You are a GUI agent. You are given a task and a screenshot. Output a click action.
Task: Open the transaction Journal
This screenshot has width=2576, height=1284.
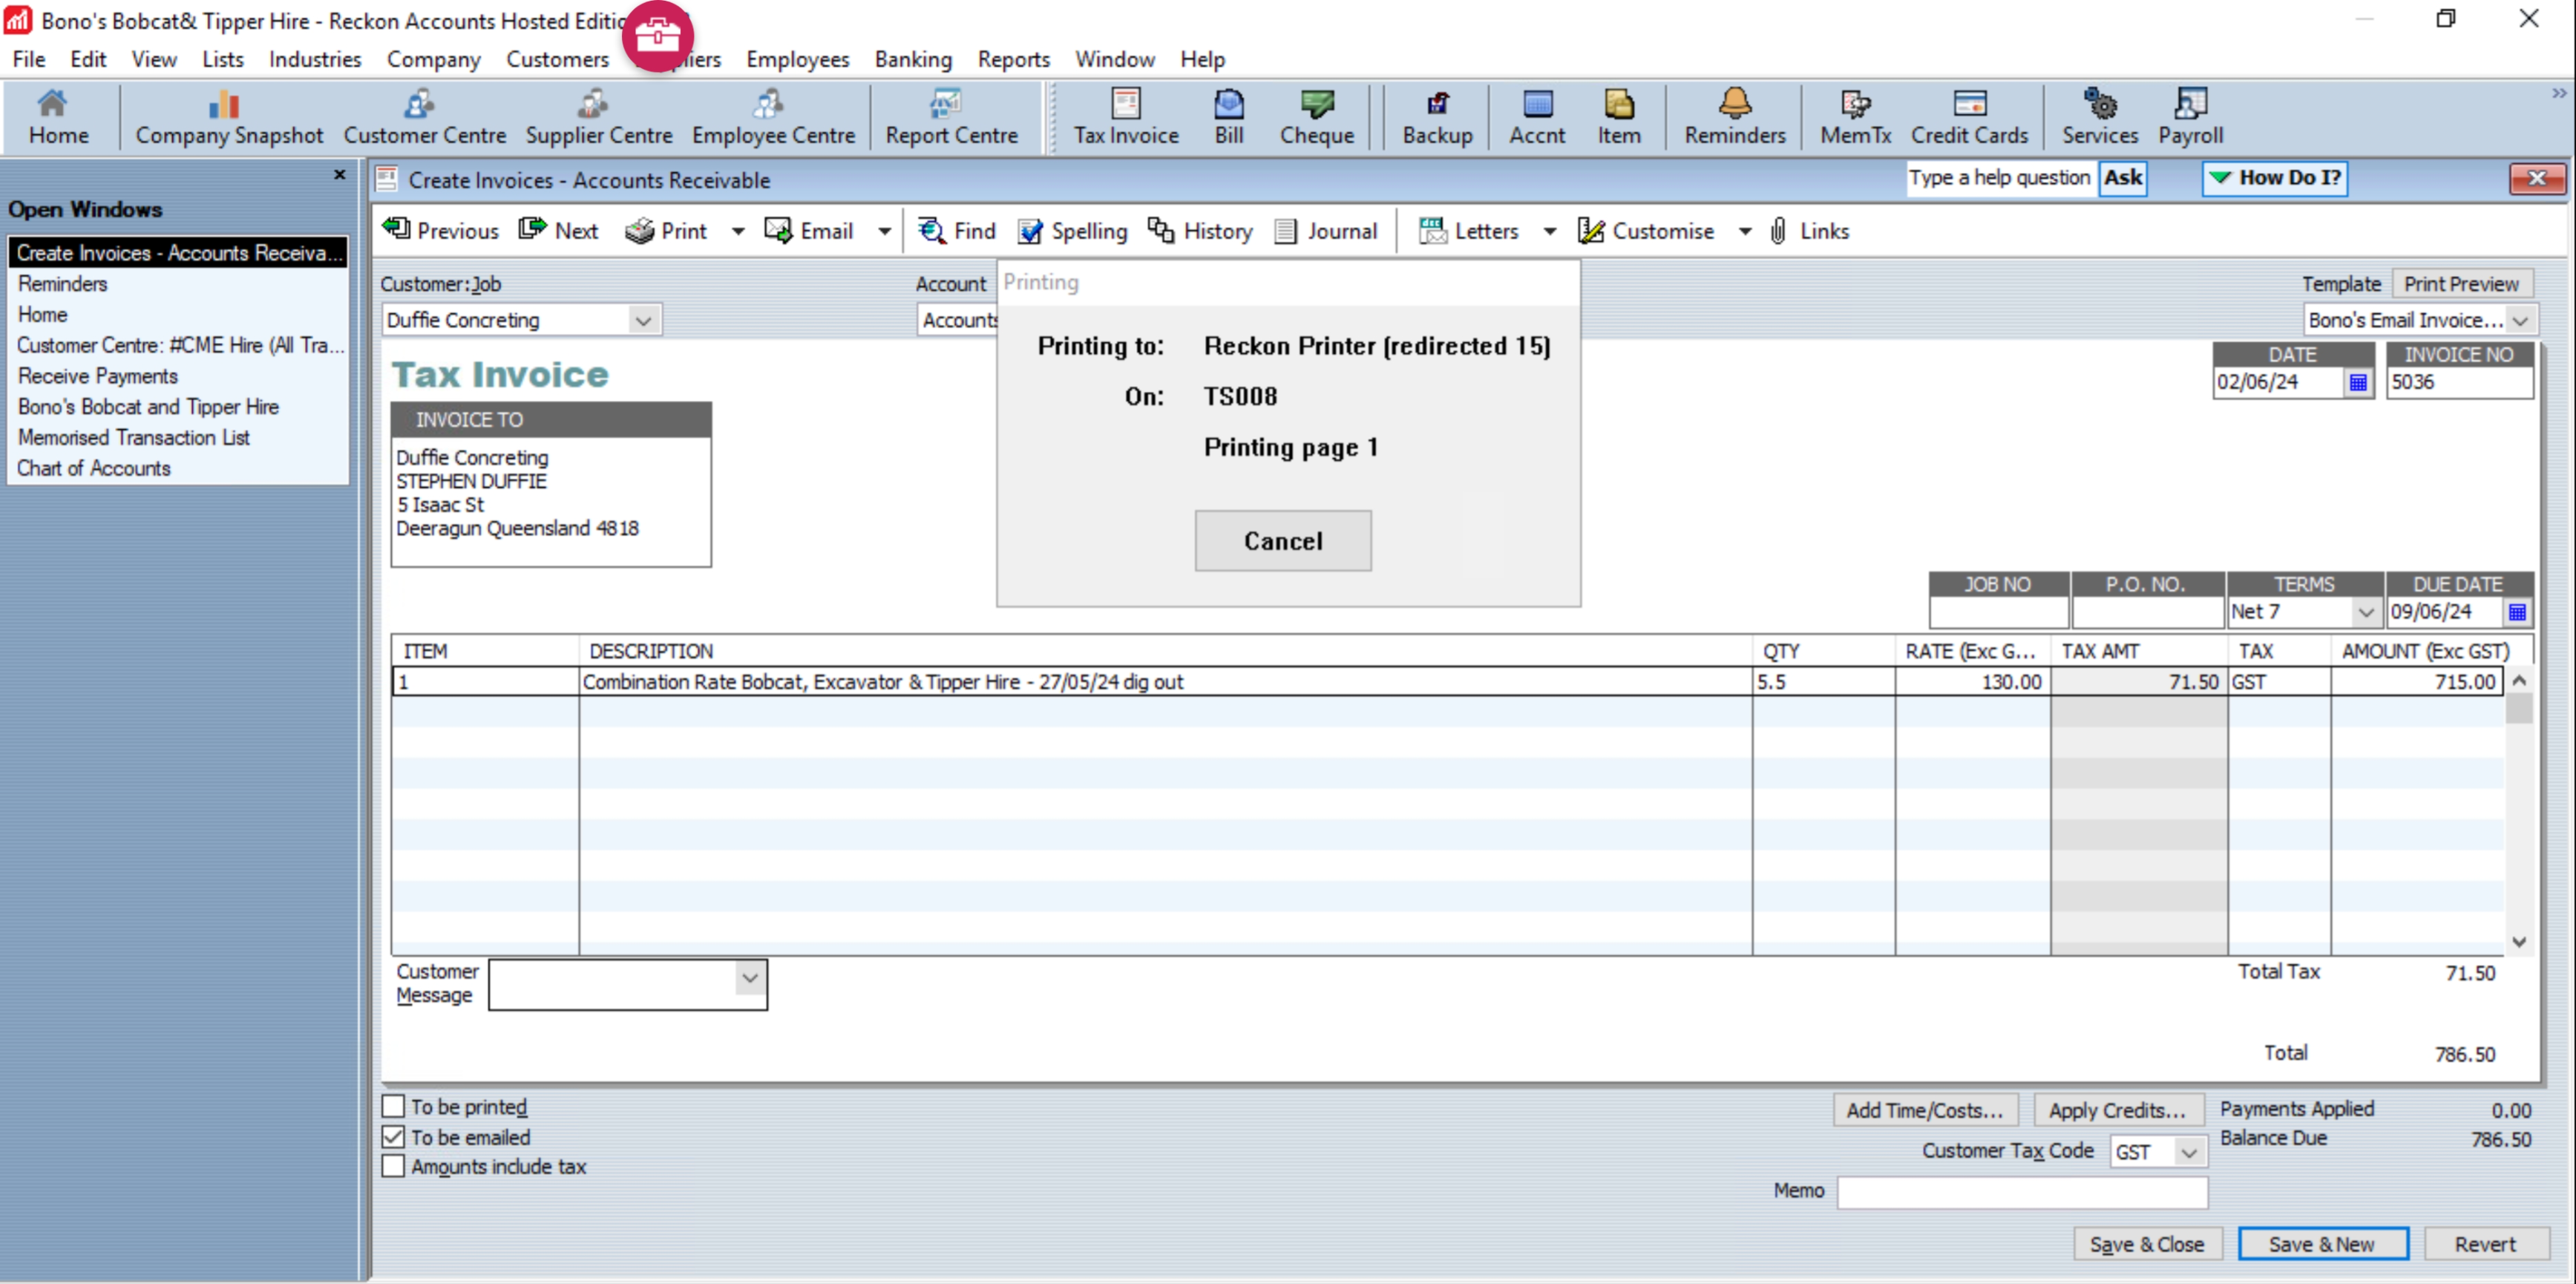tap(1326, 231)
